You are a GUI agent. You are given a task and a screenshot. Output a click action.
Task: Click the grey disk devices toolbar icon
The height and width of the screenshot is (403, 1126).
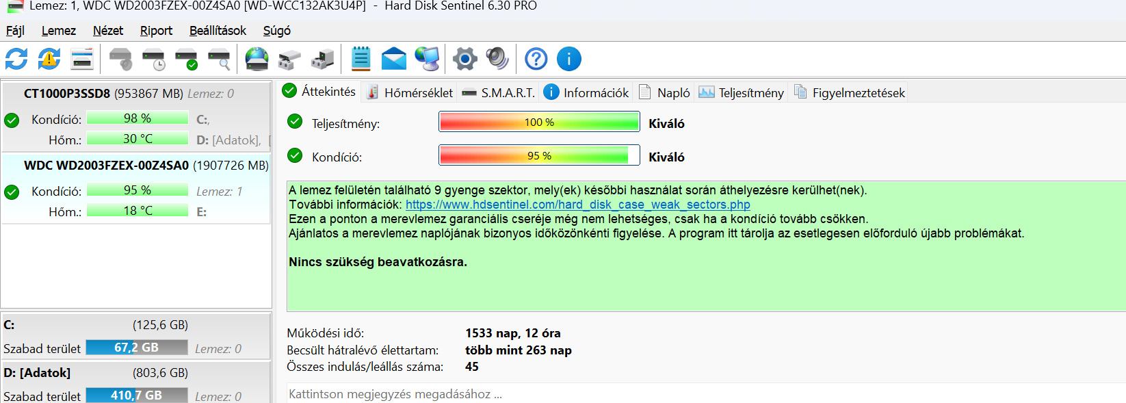pos(290,59)
